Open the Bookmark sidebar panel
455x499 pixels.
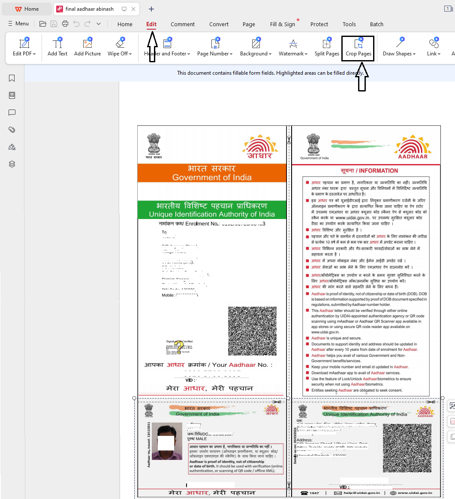tap(12, 78)
